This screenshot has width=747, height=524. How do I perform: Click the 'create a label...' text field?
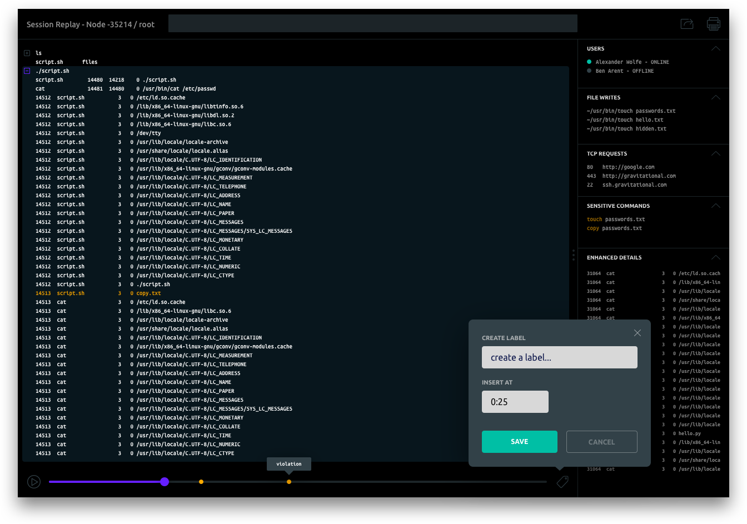559,357
